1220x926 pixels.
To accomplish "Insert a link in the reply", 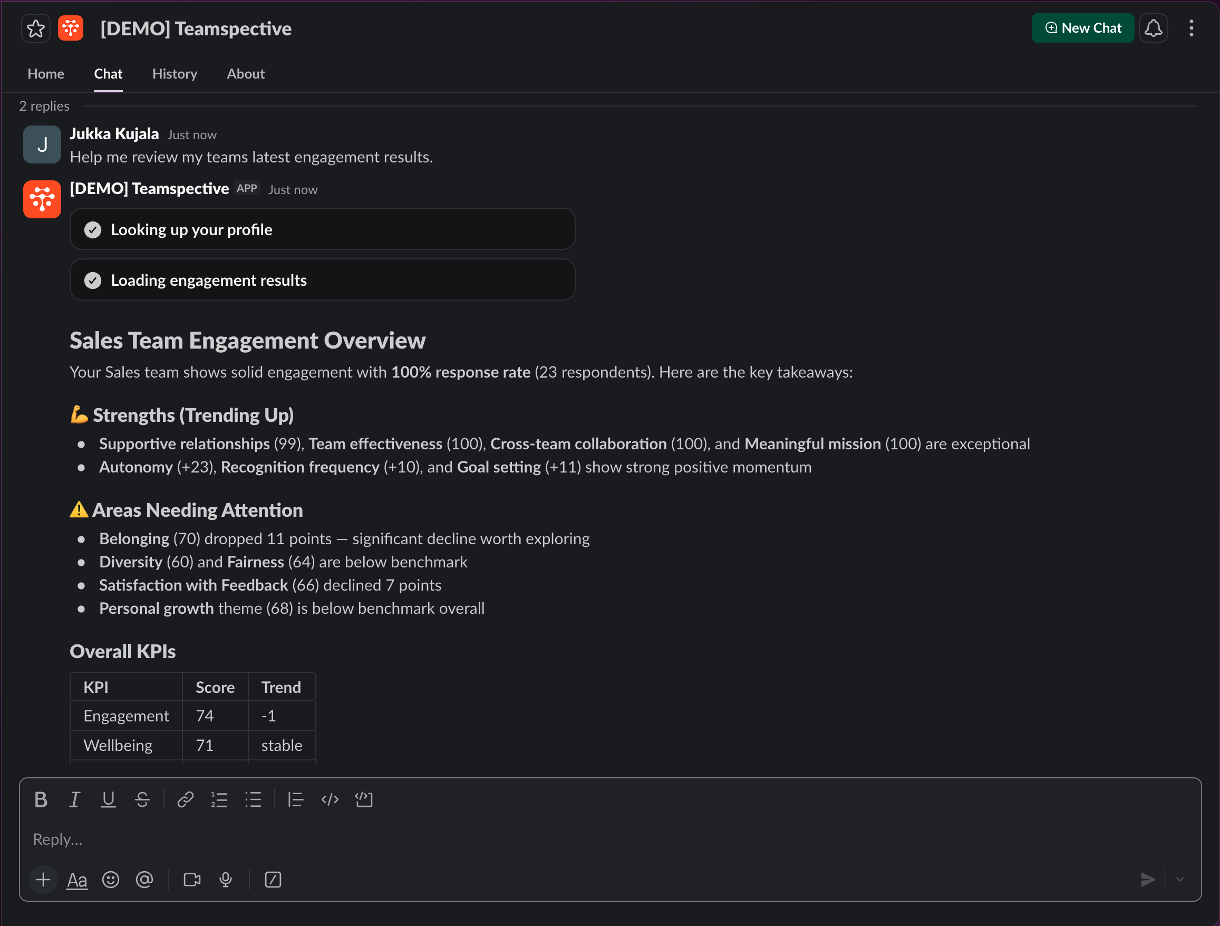I will 185,799.
